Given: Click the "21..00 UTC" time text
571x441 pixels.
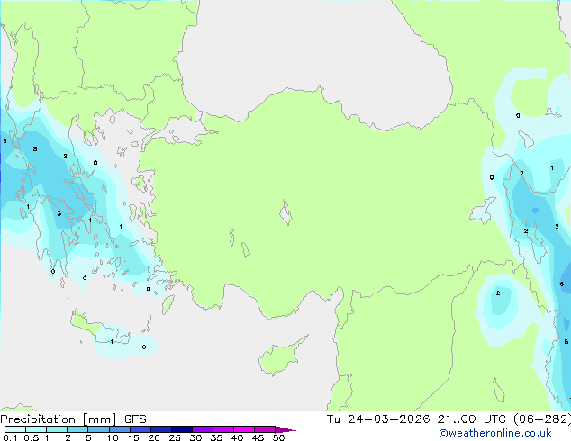Looking at the screenshot, I should click(472, 419).
